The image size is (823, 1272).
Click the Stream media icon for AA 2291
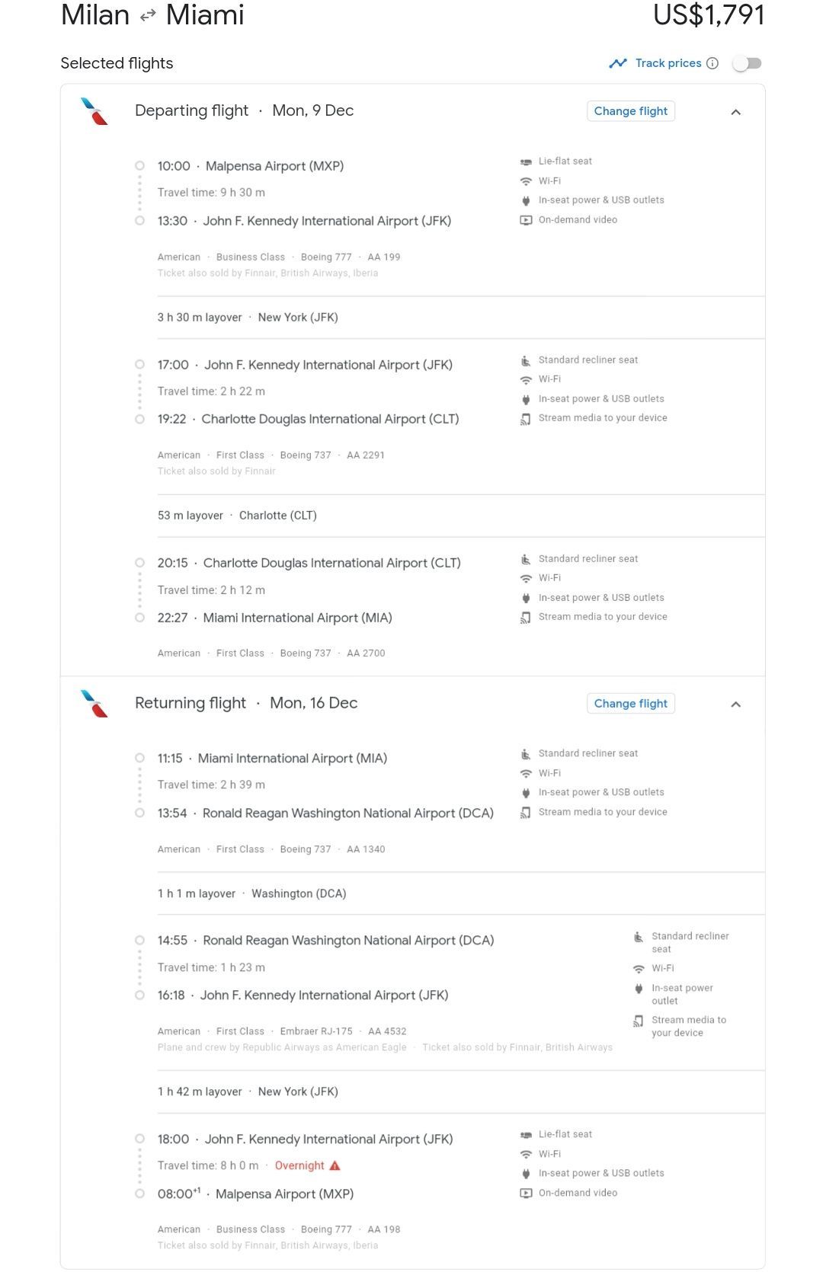[526, 418]
